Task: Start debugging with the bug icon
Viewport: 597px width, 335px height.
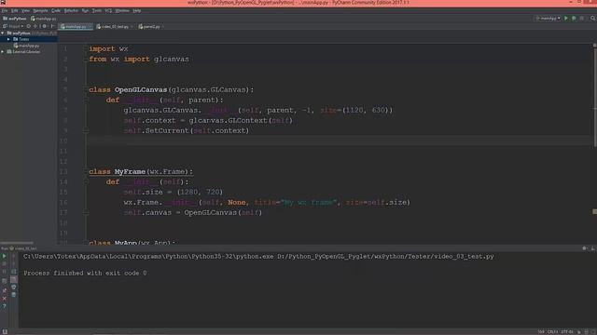Action: point(574,19)
